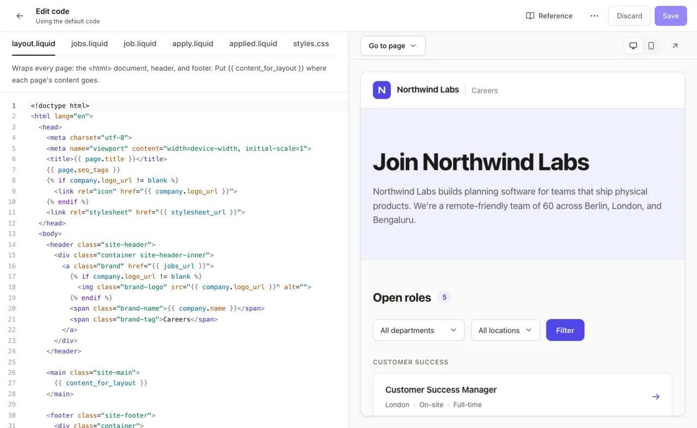Click the Customer Success Manager arrow icon

click(x=656, y=396)
